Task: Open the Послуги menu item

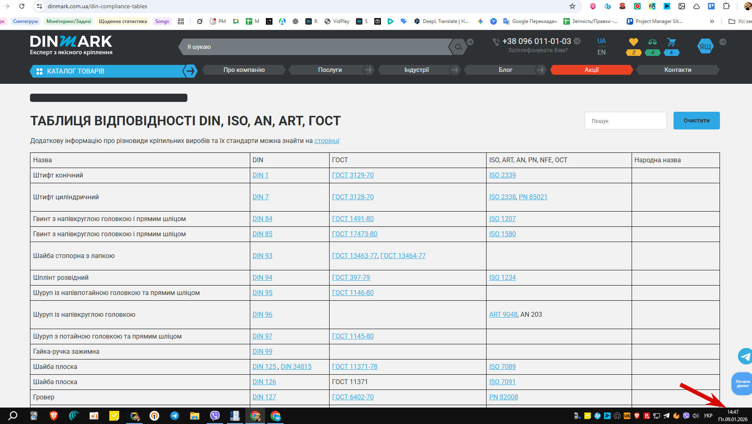Action: tap(330, 70)
